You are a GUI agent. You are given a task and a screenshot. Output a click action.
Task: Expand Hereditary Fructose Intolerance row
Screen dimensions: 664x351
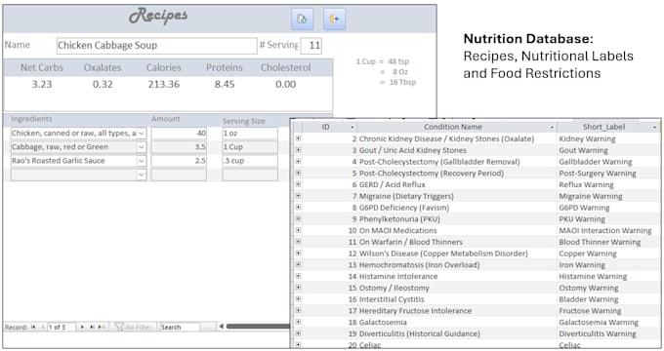tap(298, 310)
